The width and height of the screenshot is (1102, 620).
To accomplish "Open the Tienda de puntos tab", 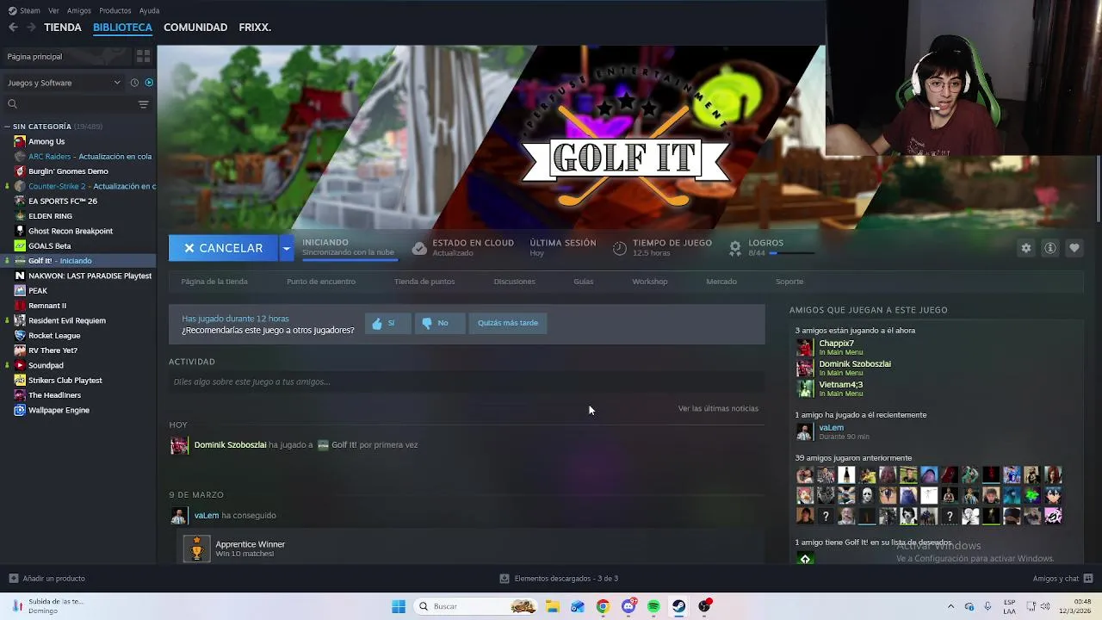I will 424,282.
